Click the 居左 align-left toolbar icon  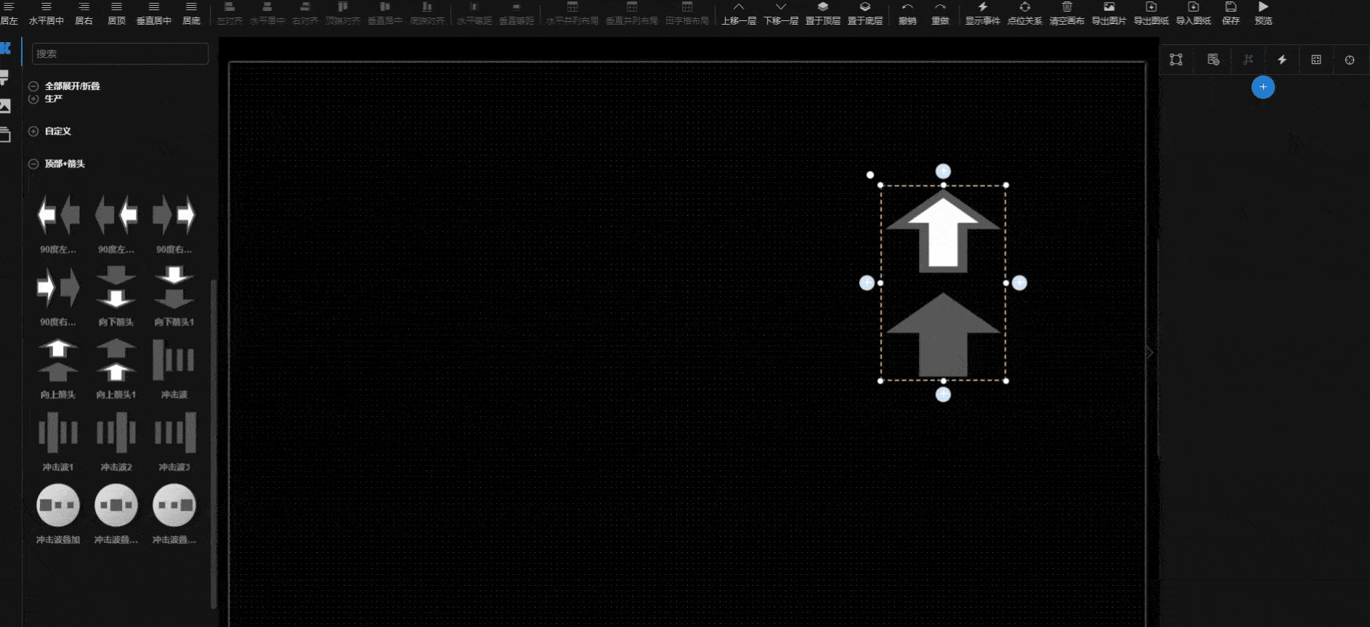[9, 7]
